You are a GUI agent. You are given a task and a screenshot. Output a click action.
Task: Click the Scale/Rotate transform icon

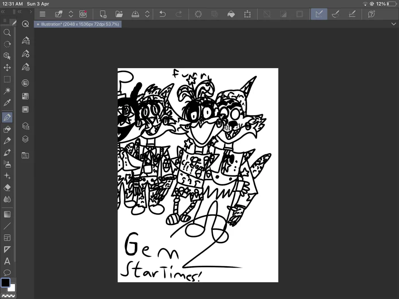pos(247,14)
